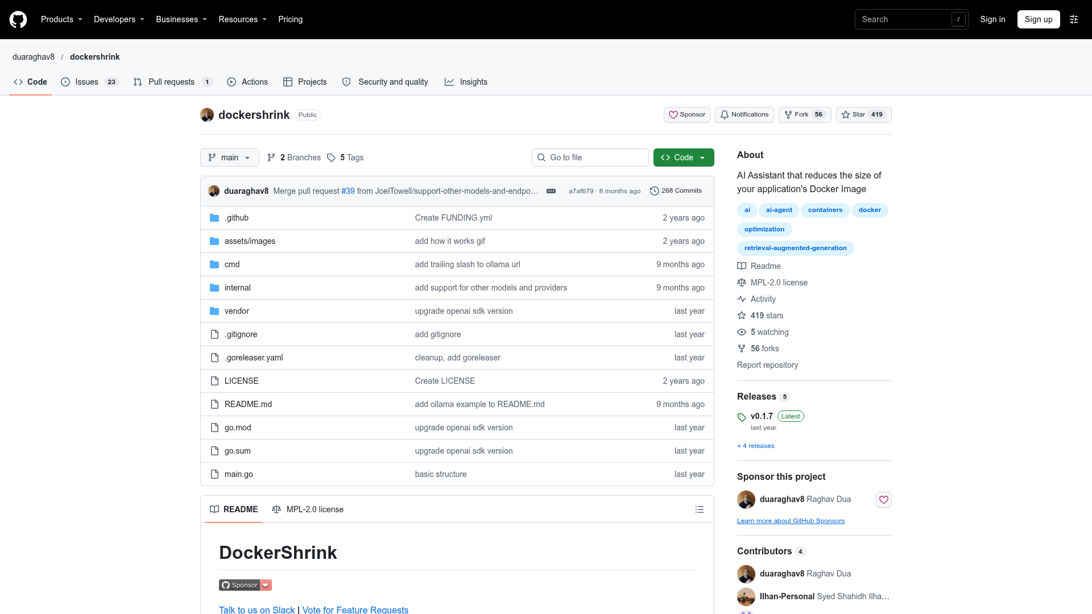Click the docker topic tag
Screen dimensions: 1092x614
coord(870,210)
